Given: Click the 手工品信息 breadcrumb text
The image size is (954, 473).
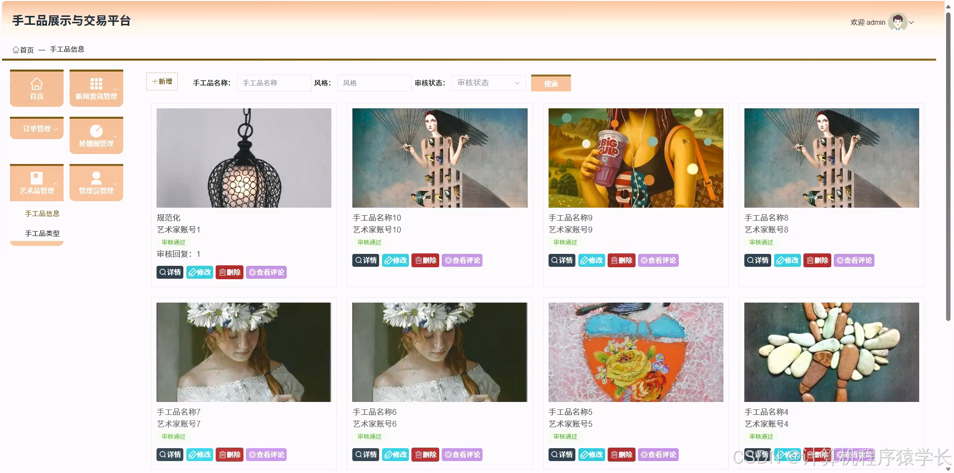Looking at the screenshot, I should [67, 49].
